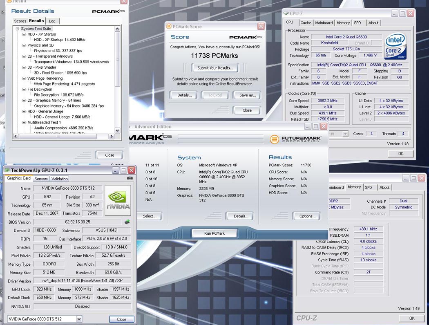Click OK in the CPU-Z CPU window
Screen dimensions: 429x325
point(400,154)
